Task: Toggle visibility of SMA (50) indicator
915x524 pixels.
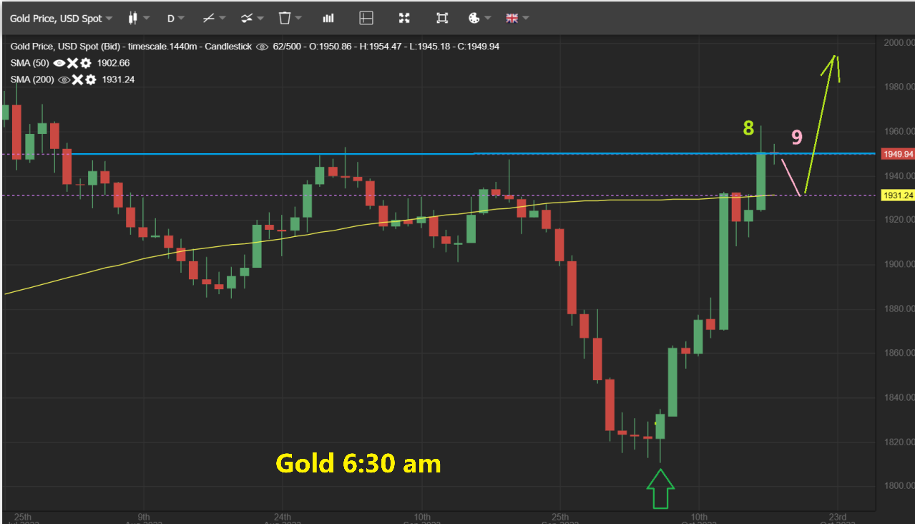Action: coord(59,63)
